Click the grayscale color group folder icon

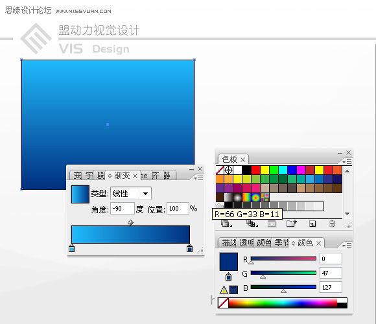(220, 206)
